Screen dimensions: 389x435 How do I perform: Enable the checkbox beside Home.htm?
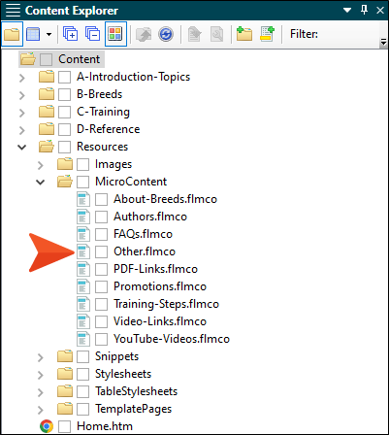point(64,426)
